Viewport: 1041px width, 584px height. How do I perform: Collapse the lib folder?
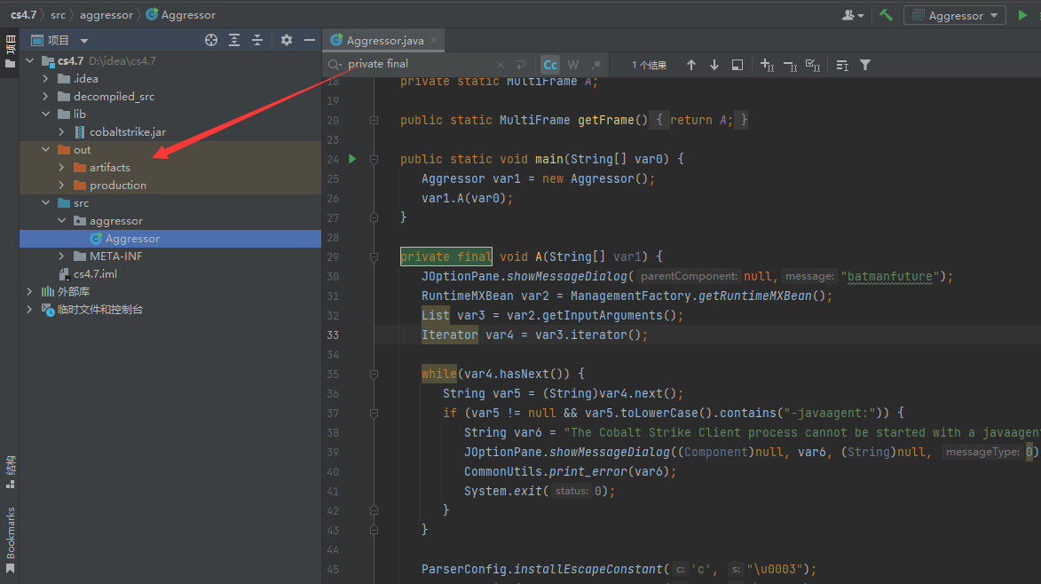click(46, 114)
